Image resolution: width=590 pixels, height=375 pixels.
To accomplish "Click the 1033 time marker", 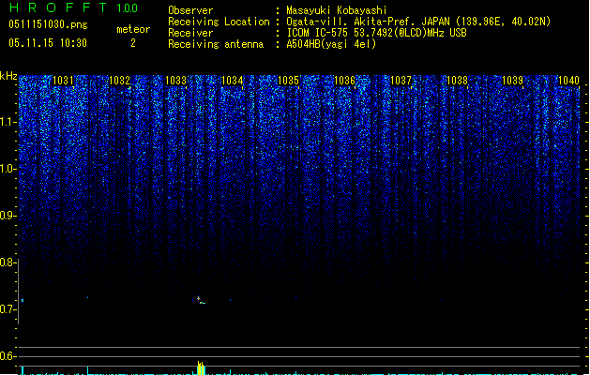I will [175, 81].
